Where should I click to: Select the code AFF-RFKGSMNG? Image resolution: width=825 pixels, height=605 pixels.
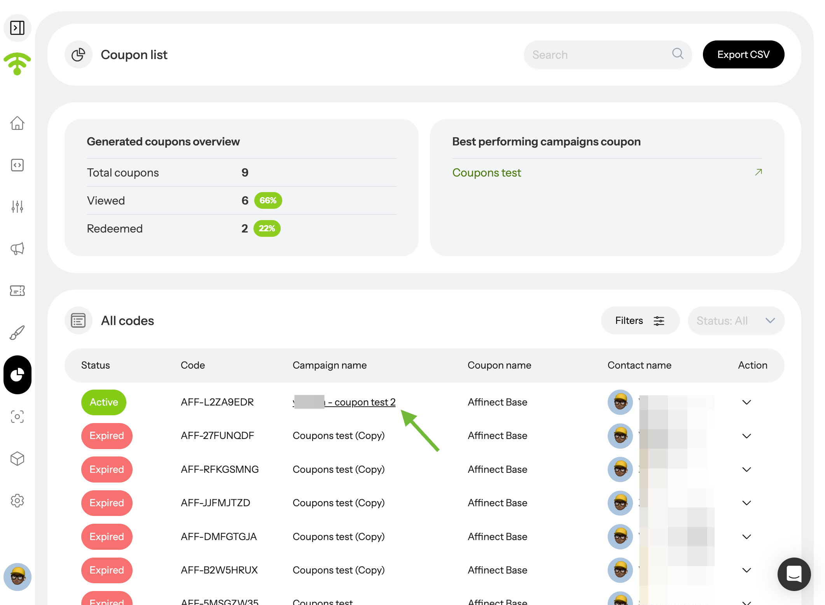click(x=220, y=470)
